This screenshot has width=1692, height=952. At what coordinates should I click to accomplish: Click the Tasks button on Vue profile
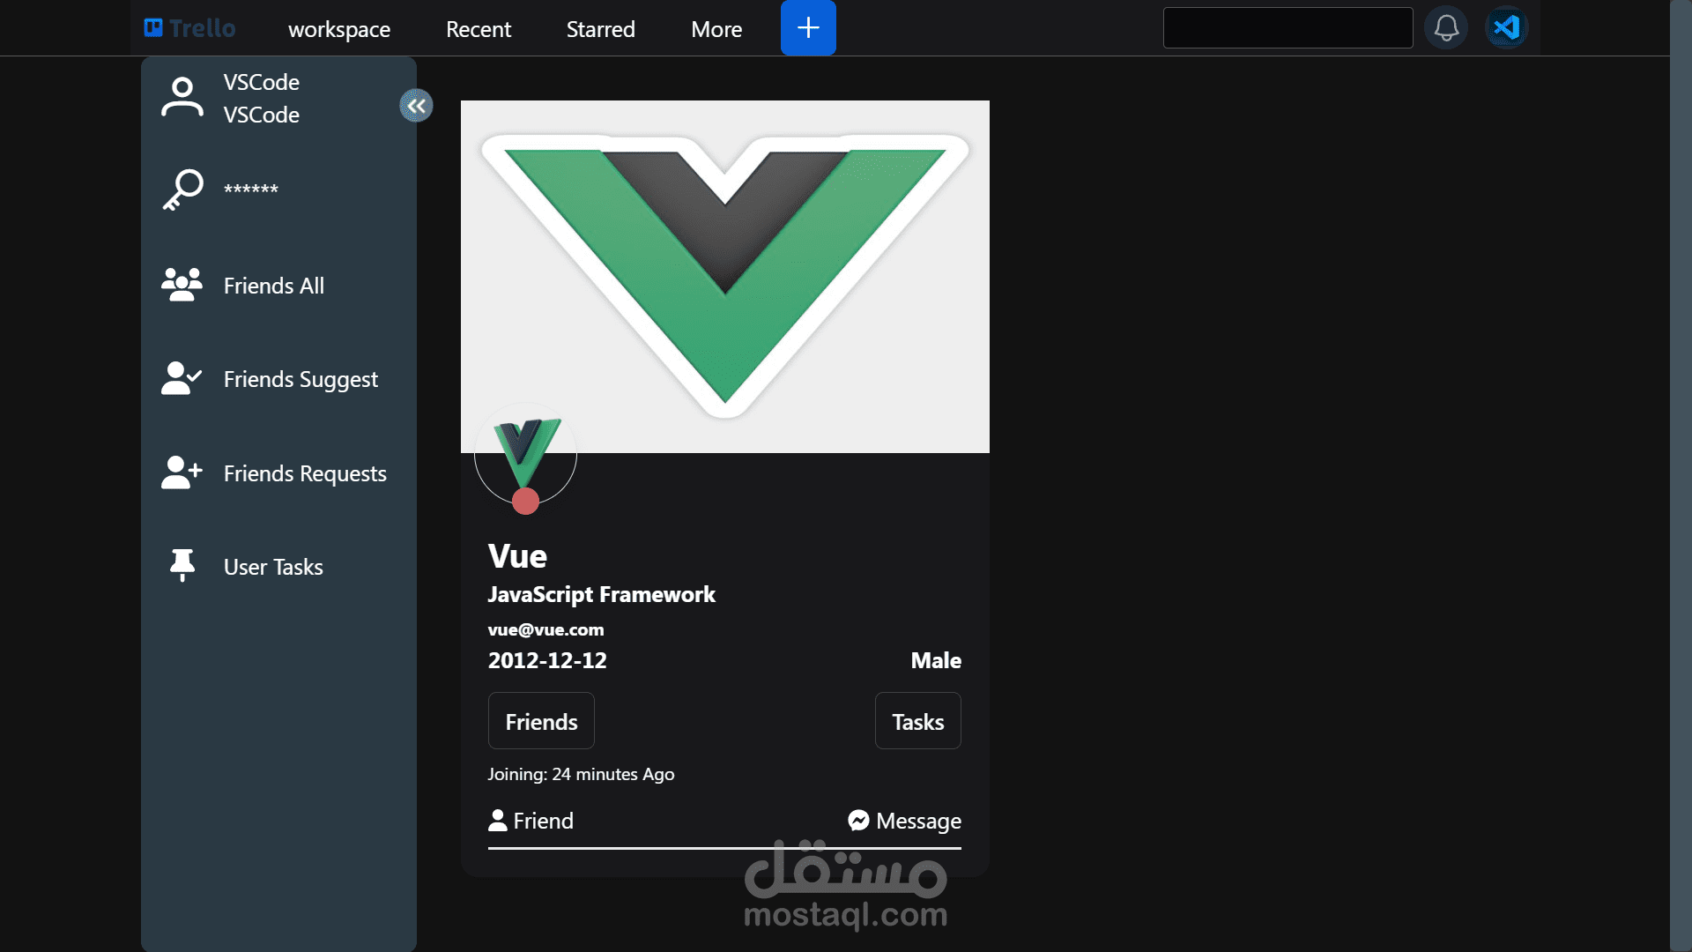click(x=917, y=721)
